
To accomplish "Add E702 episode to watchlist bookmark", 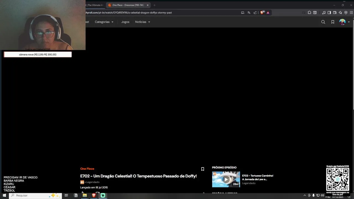I will [x=202, y=169].
